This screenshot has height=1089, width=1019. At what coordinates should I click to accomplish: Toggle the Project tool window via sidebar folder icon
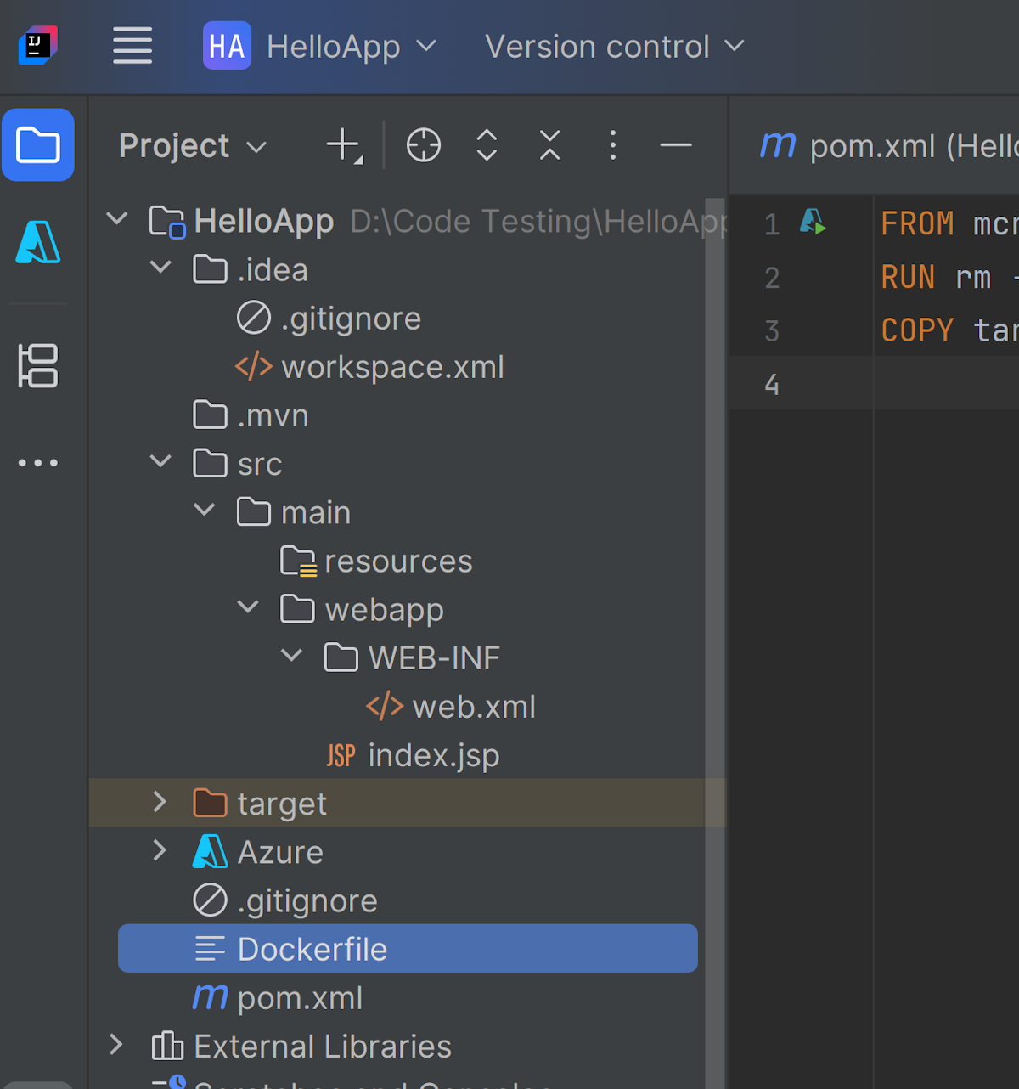[37, 145]
